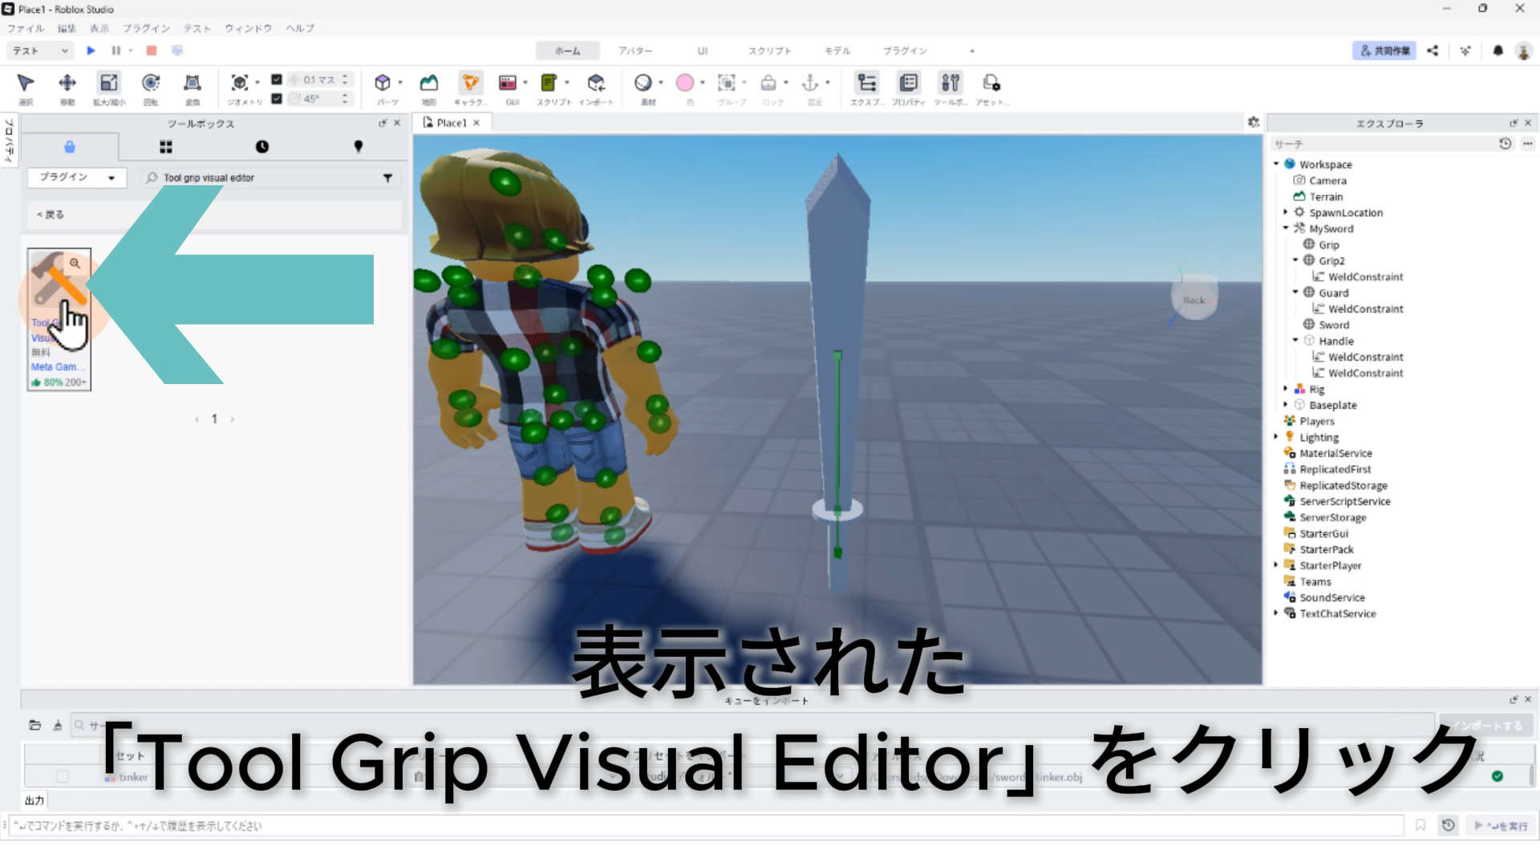The image size is (1540, 866).
Task: Click the Play test button
Action: (x=91, y=51)
